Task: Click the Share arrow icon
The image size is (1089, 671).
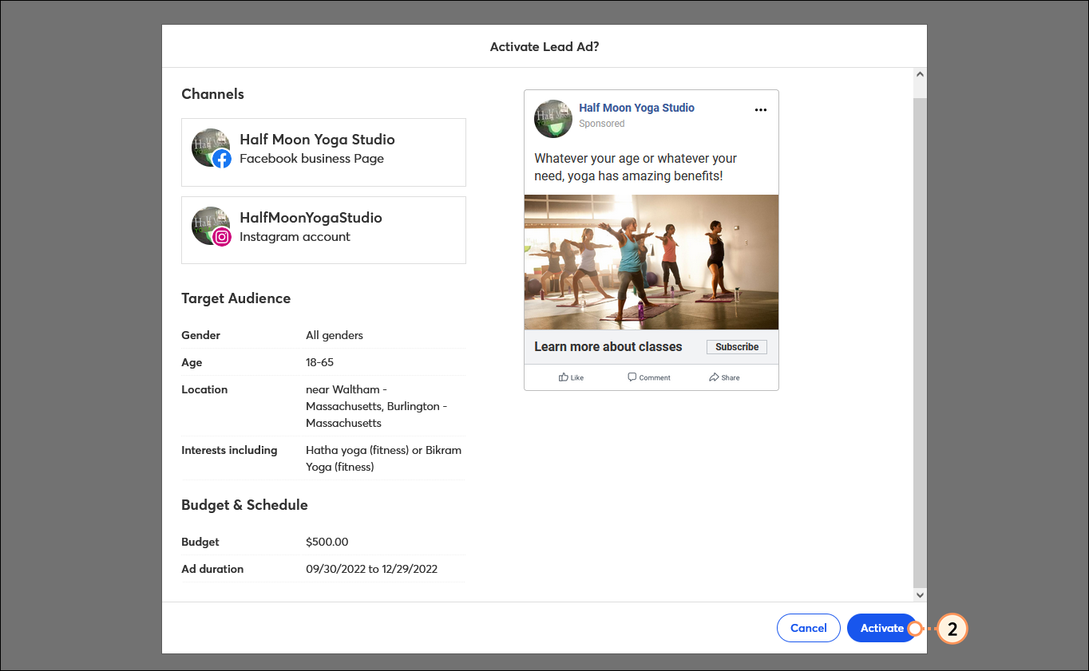Action: coord(714,377)
